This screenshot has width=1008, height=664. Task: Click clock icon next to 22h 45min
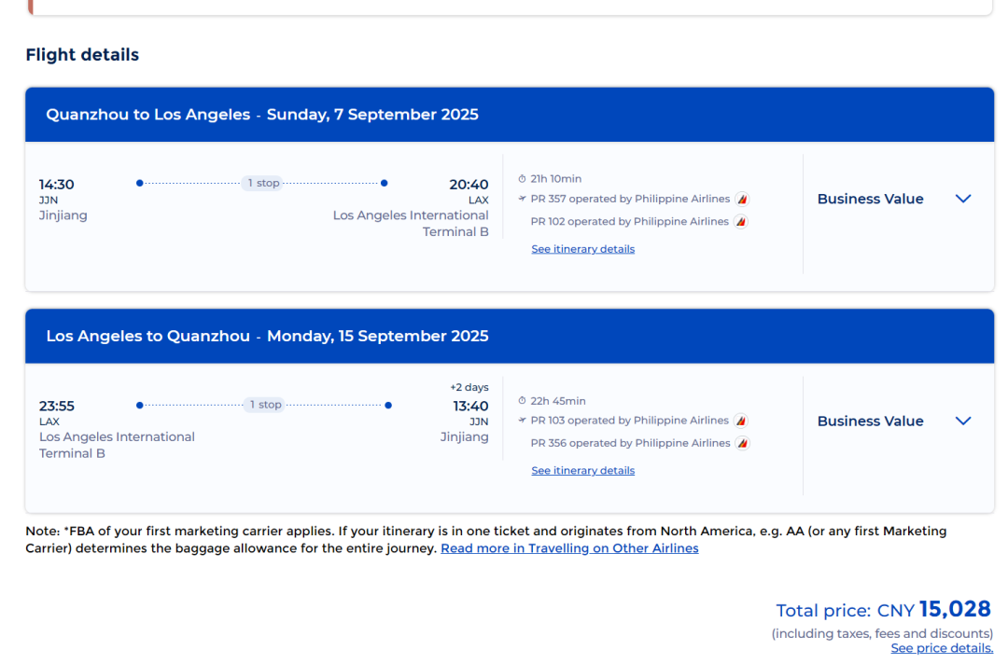[x=523, y=401]
